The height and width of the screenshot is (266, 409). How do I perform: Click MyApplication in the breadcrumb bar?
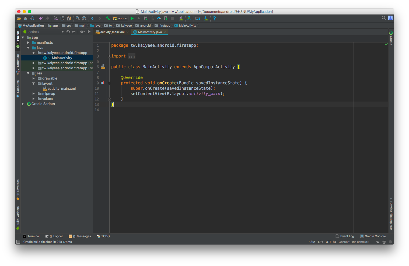pos(31,26)
